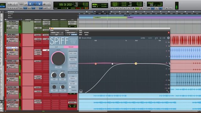Viewport: 201px width, 113px height.
Task: Select SPIFF cut mode
Action: click(x=57, y=47)
